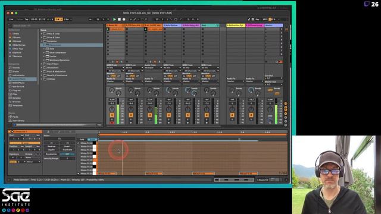Viewport: 381px width, 214px height.
Task: Deactivate track 1 with its activator button
Action: click(x=112, y=115)
